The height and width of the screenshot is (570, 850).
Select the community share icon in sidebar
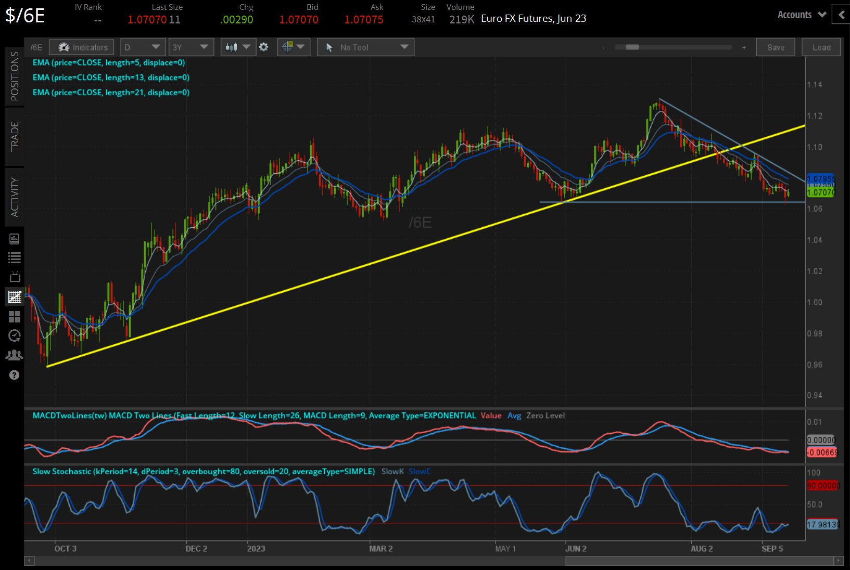pos(14,355)
